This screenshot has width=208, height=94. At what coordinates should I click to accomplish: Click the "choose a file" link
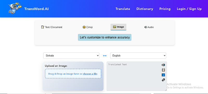[90, 74]
